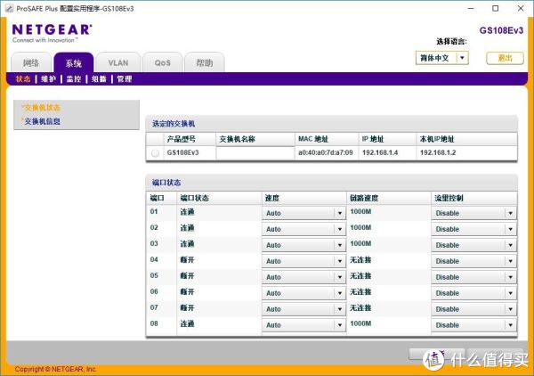
Task: Open port 06 speed Auto dropdown
Action: (x=303, y=293)
